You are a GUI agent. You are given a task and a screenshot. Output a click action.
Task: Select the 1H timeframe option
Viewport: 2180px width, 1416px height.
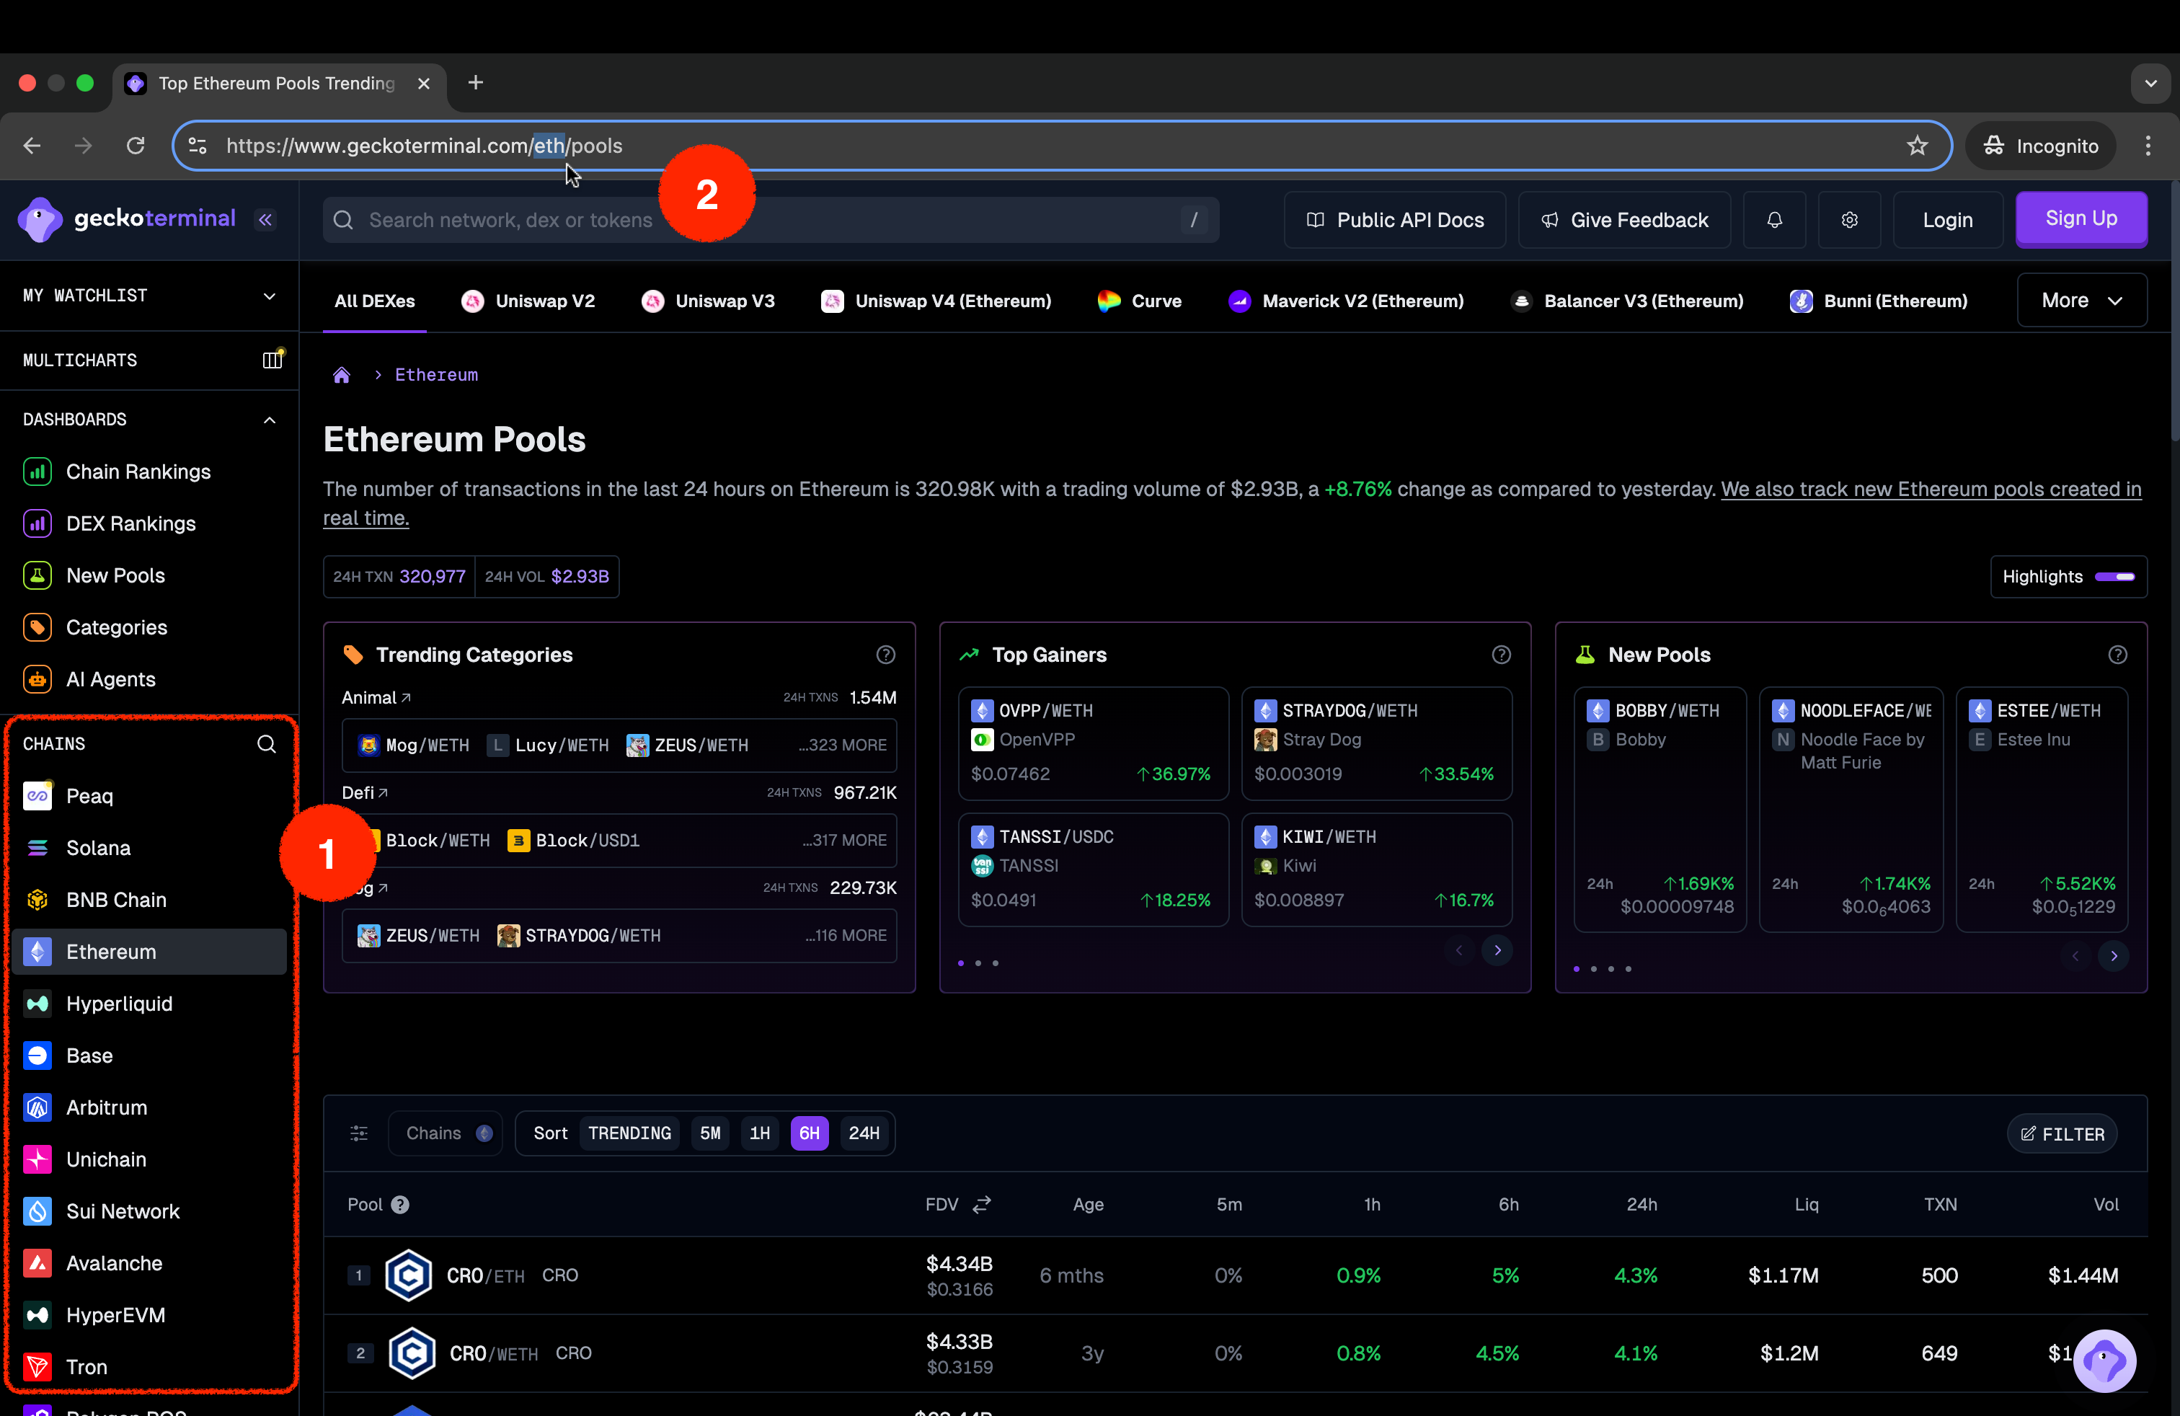pos(759,1133)
